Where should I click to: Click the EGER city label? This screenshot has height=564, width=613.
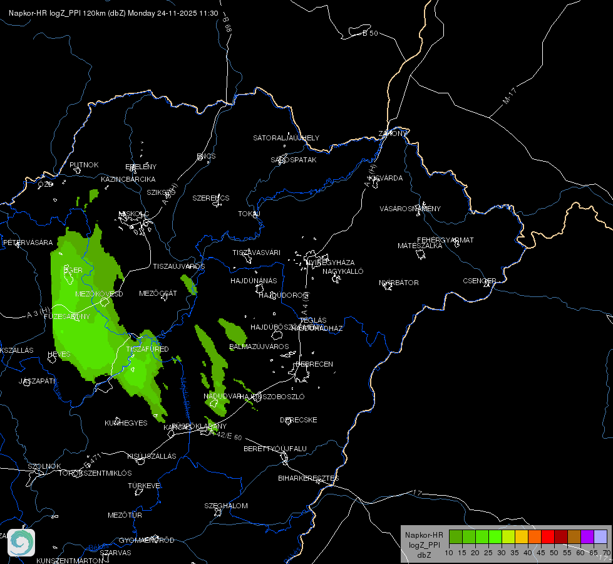[73, 270]
